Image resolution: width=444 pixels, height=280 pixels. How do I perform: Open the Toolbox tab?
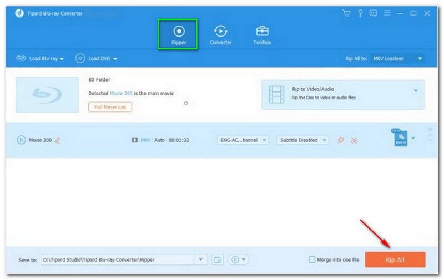(262, 34)
